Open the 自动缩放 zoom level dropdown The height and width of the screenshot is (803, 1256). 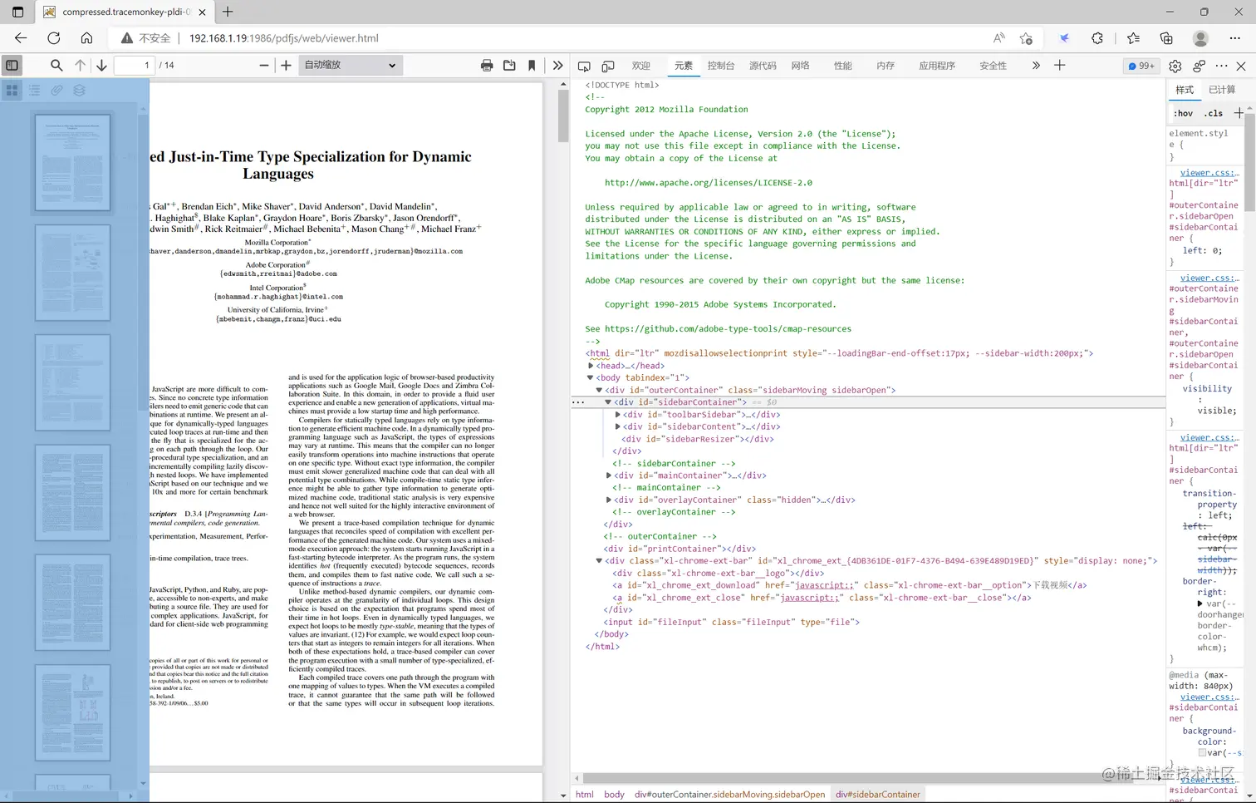click(349, 65)
